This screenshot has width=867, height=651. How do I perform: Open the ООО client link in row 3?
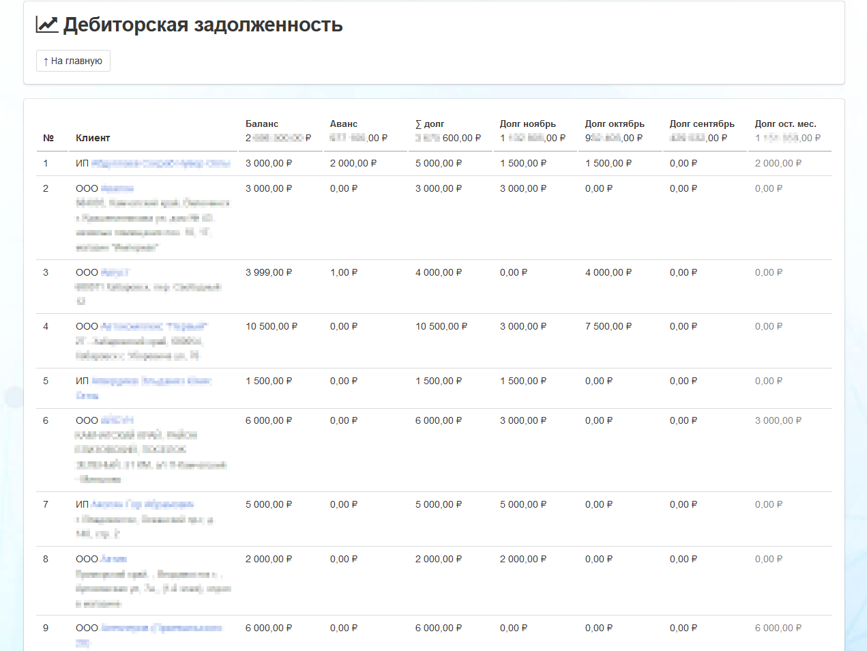click(115, 273)
